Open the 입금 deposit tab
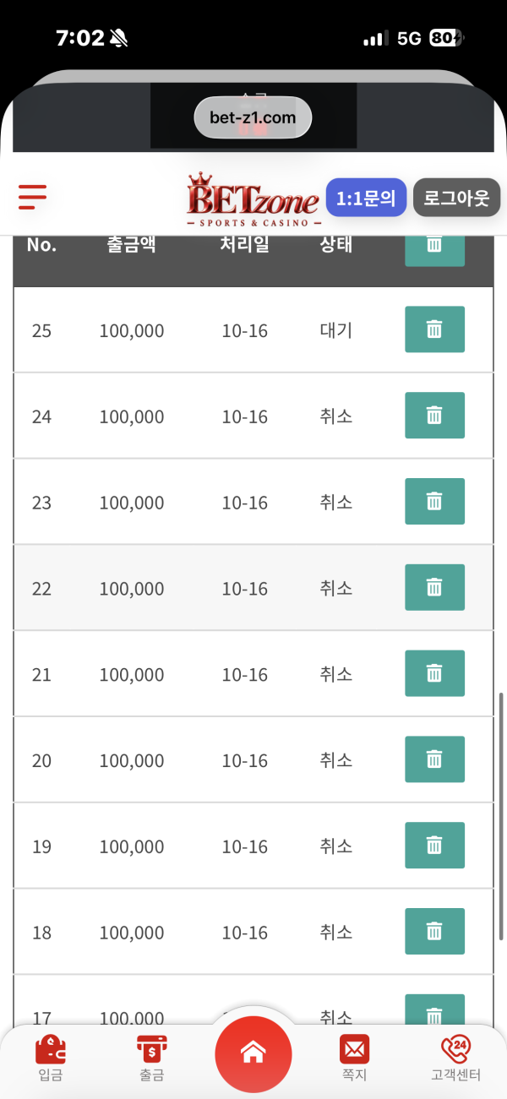 point(51,1058)
